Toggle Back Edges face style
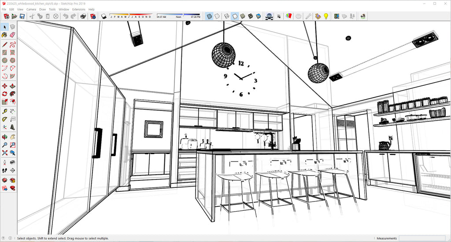The height and width of the screenshot is (242, 451). pyautogui.click(x=217, y=16)
